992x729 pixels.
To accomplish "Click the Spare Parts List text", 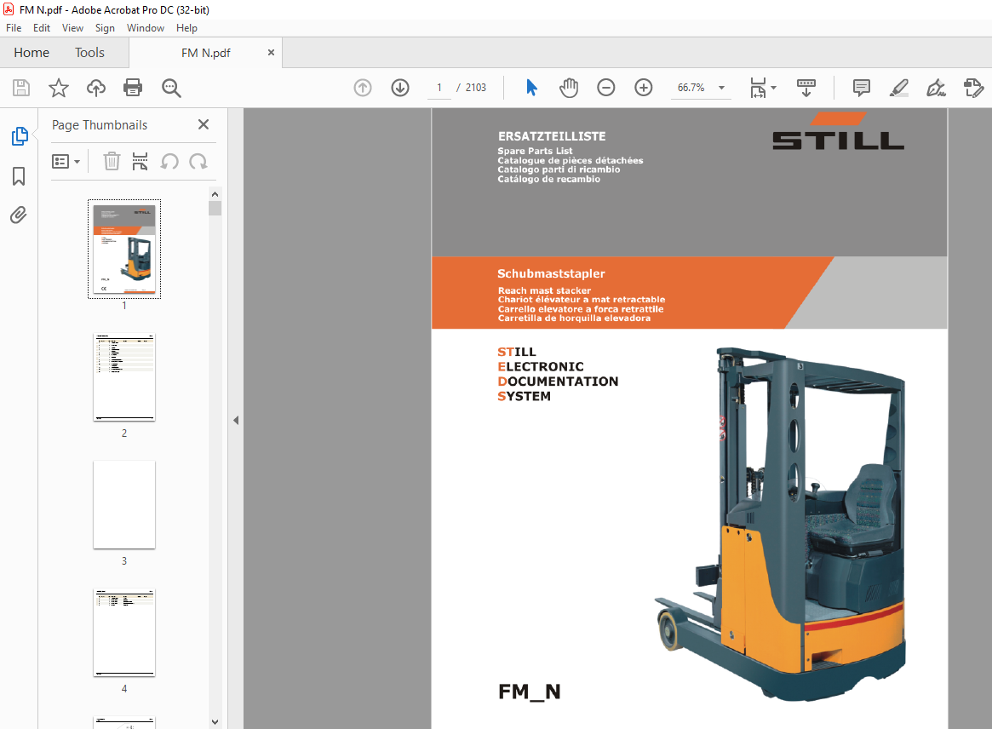I will 535,151.
